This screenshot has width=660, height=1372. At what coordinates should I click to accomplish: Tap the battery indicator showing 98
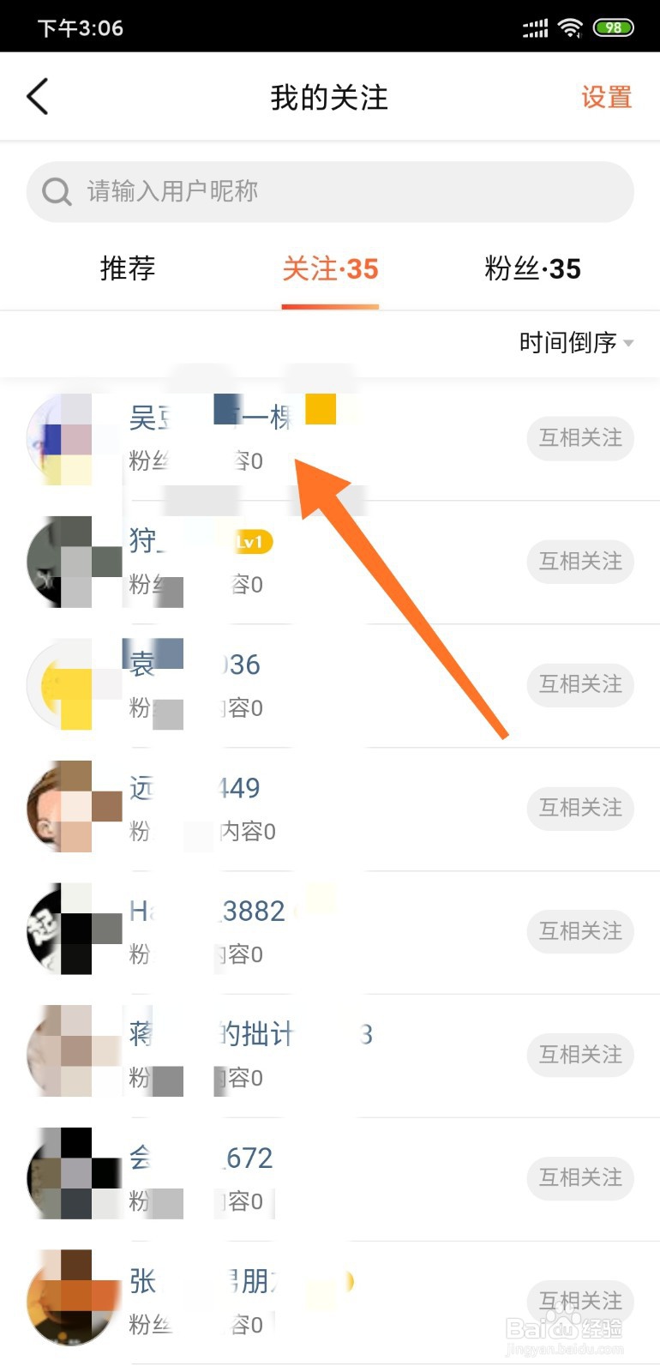[613, 27]
